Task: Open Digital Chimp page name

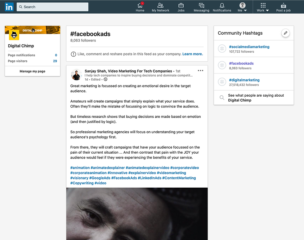Action: (x=21, y=46)
